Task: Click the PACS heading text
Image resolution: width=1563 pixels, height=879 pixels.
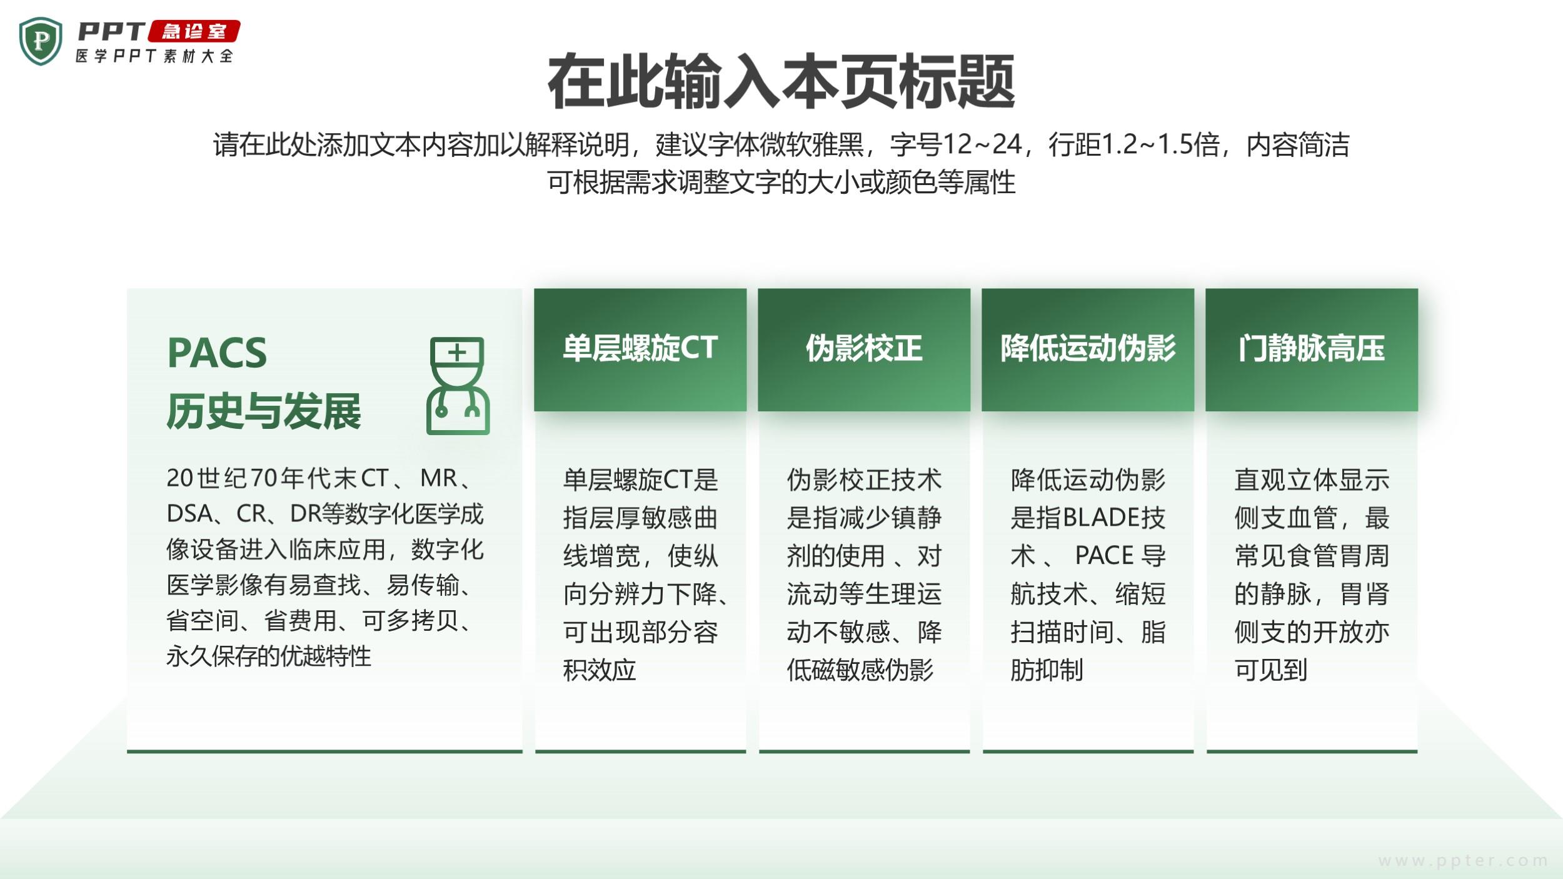Action: [217, 353]
